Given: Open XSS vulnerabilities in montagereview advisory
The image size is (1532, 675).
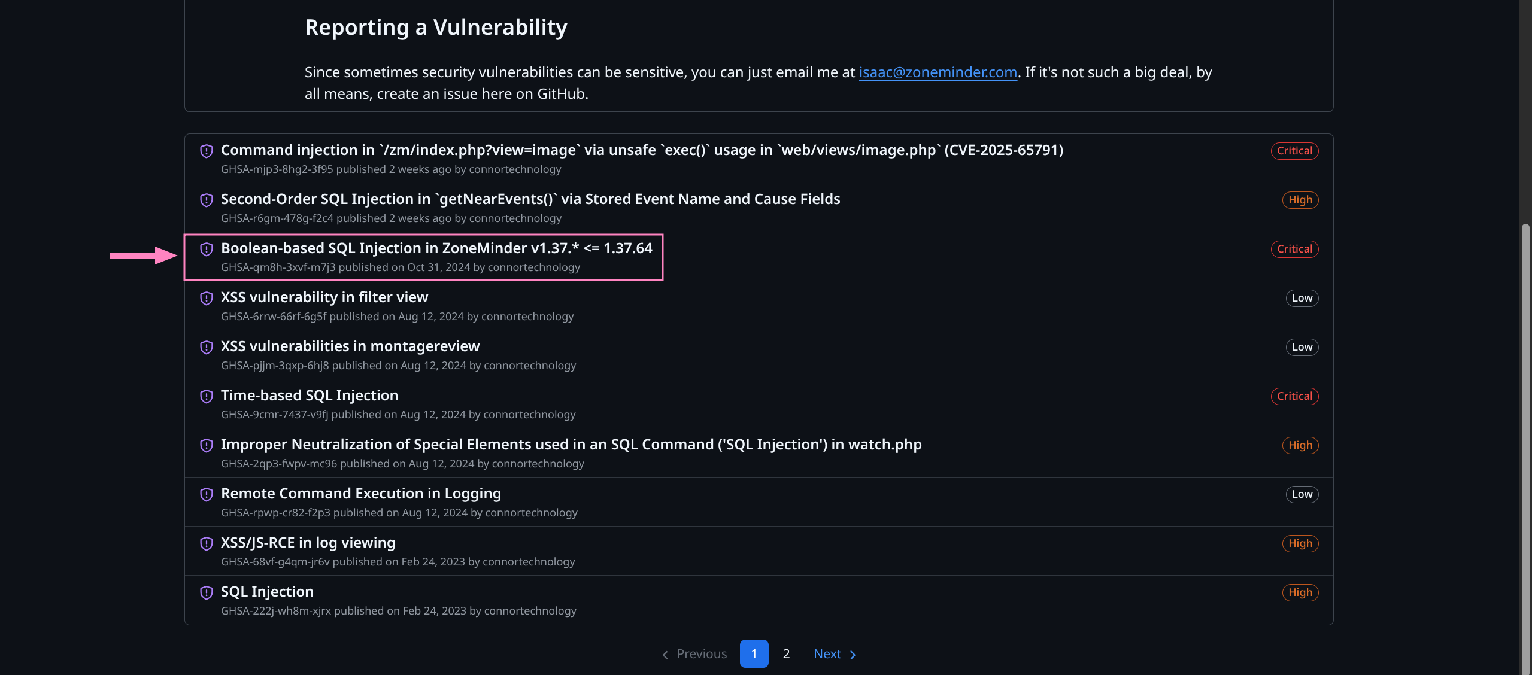Looking at the screenshot, I should click(350, 346).
